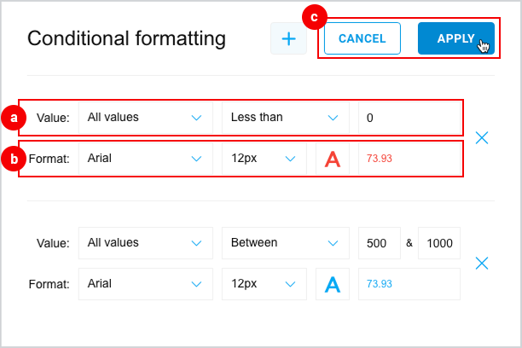Open the Less than operator dropdown
This screenshot has height=348, width=522.
(x=286, y=118)
